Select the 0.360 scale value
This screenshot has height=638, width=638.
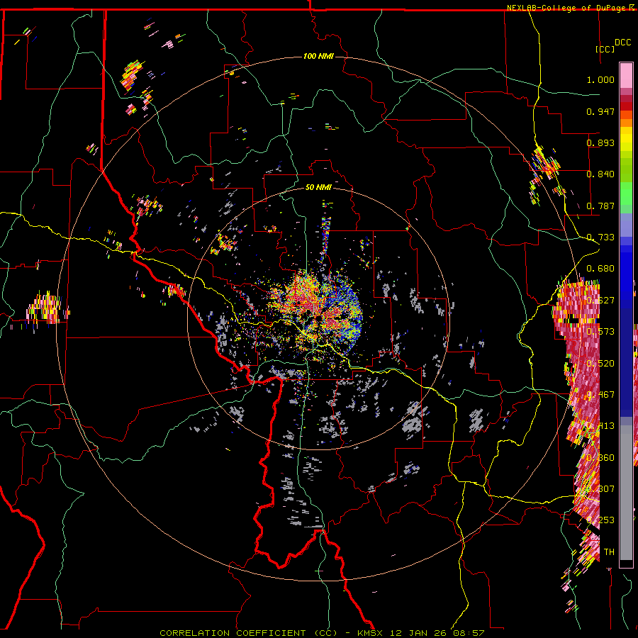pos(600,458)
